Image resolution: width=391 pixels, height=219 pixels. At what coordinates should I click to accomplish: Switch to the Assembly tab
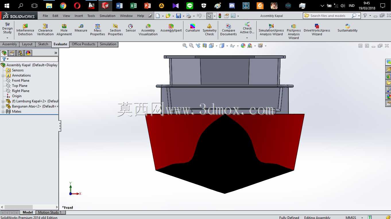pyautogui.click(x=10, y=44)
